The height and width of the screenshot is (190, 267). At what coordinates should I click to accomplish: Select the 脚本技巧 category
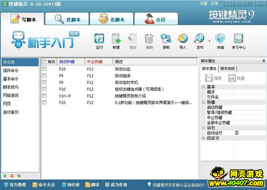coord(20,87)
